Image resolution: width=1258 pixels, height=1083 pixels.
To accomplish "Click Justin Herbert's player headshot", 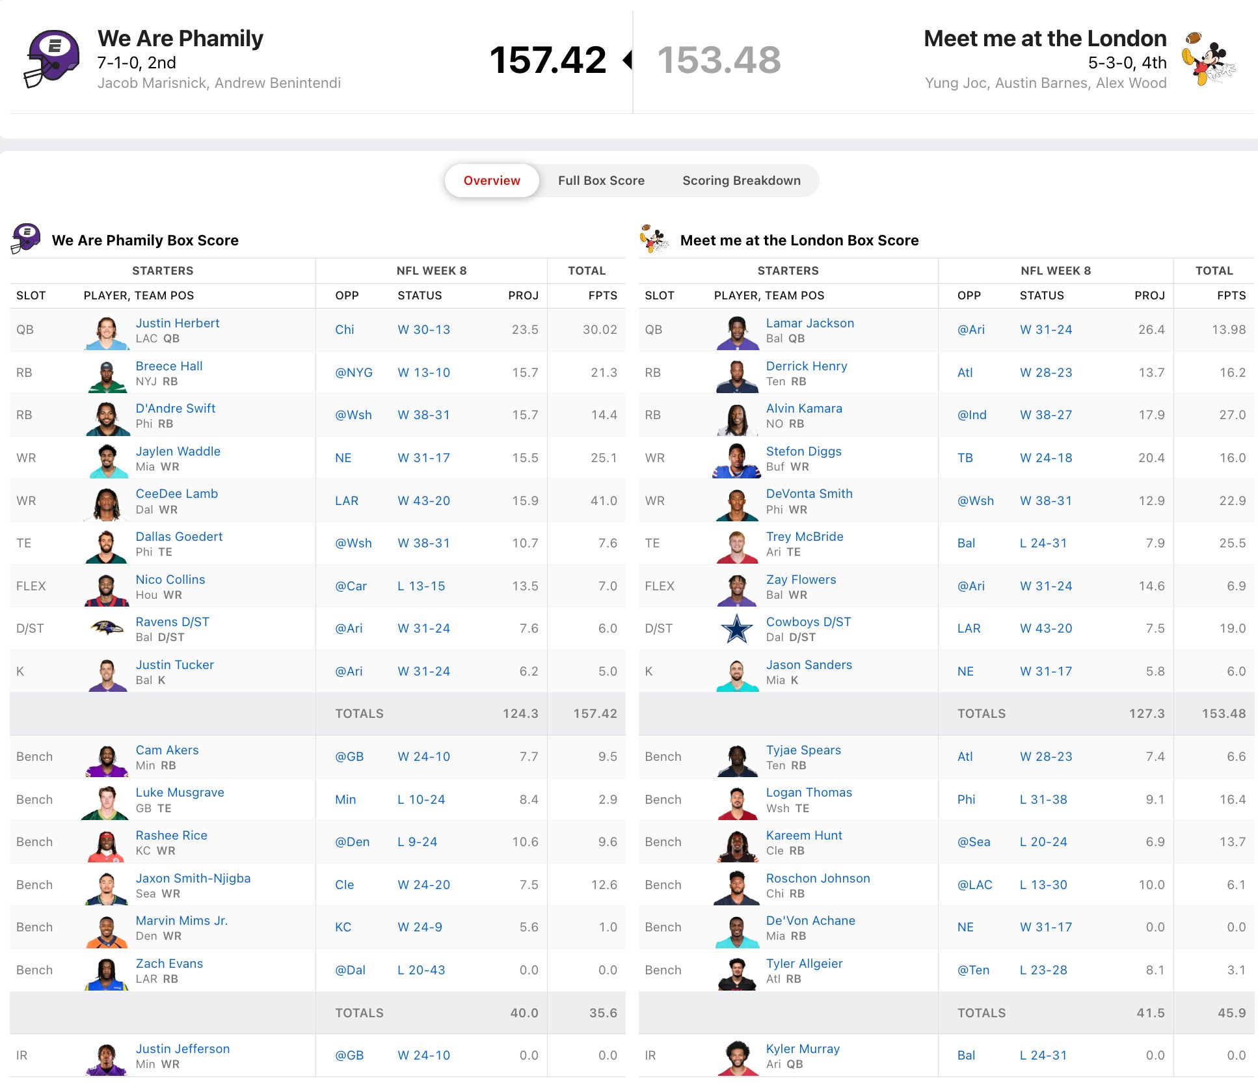I will click(107, 333).
